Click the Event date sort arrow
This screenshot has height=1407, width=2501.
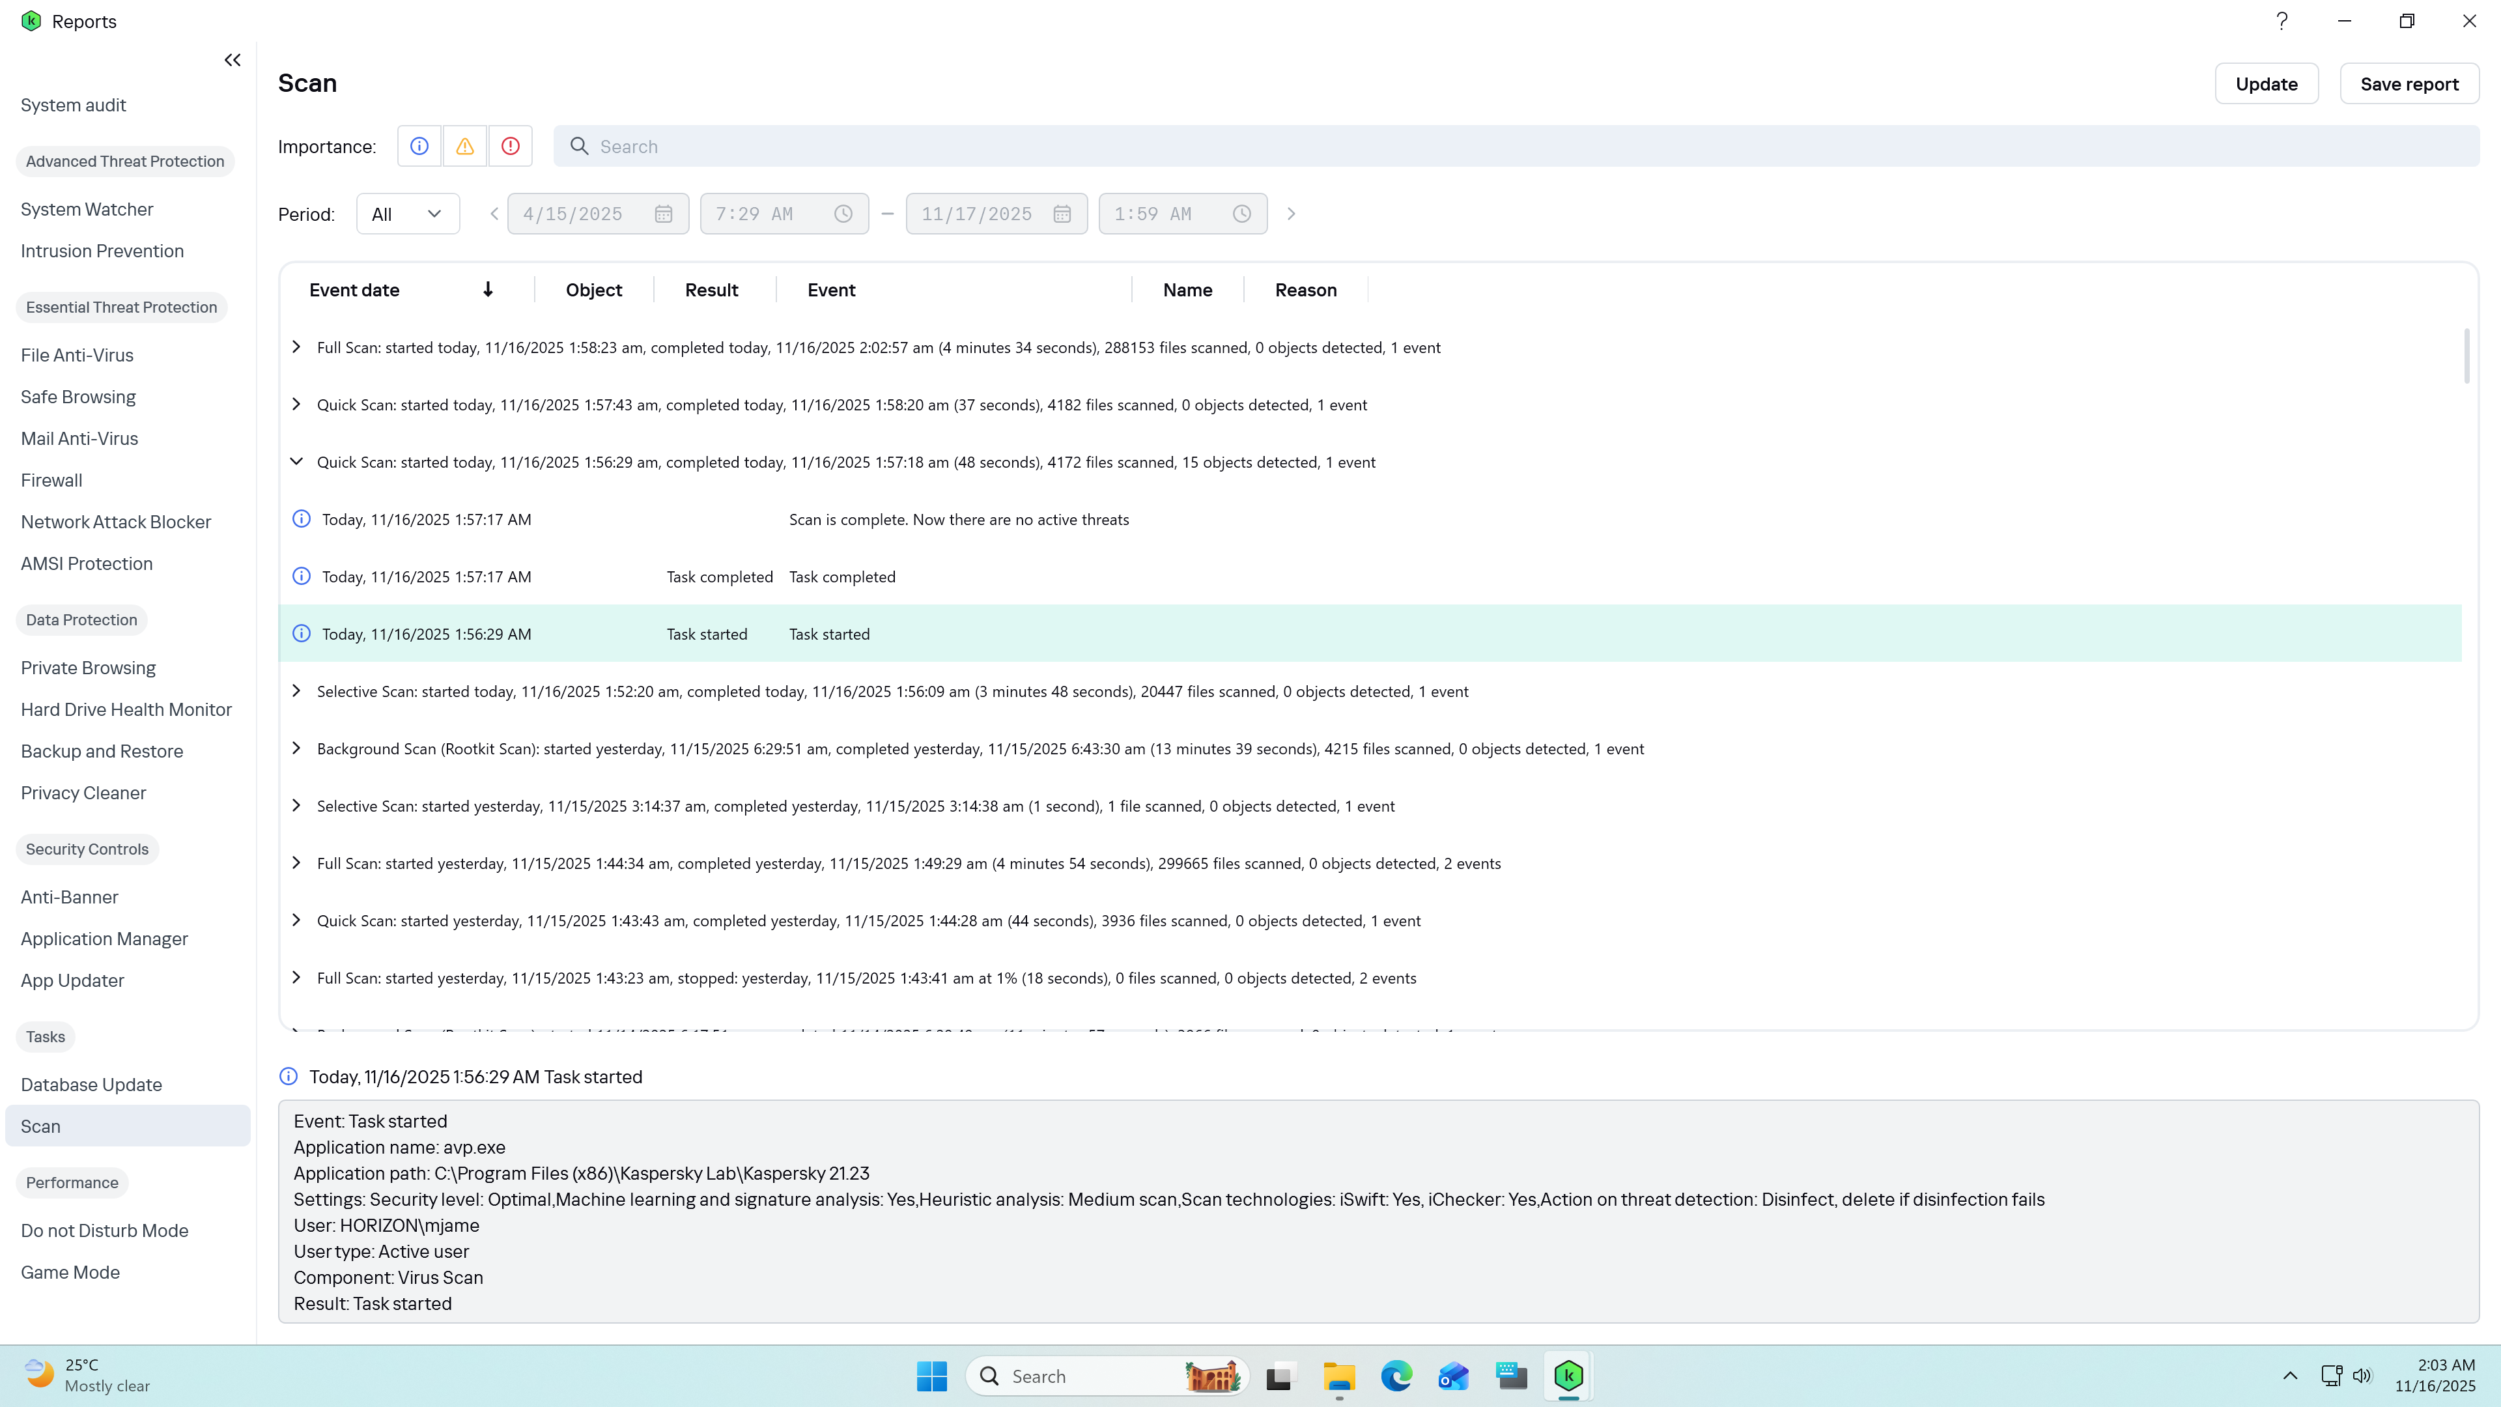click(488, 289)
